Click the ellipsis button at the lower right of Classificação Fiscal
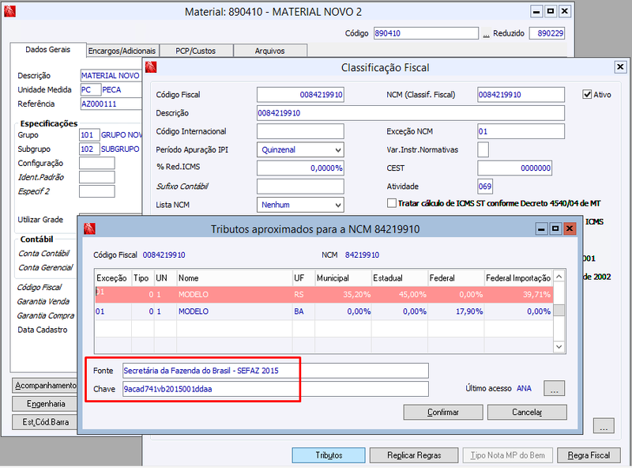The height and width of the screenshot is (468, 632). click(604, 425)
